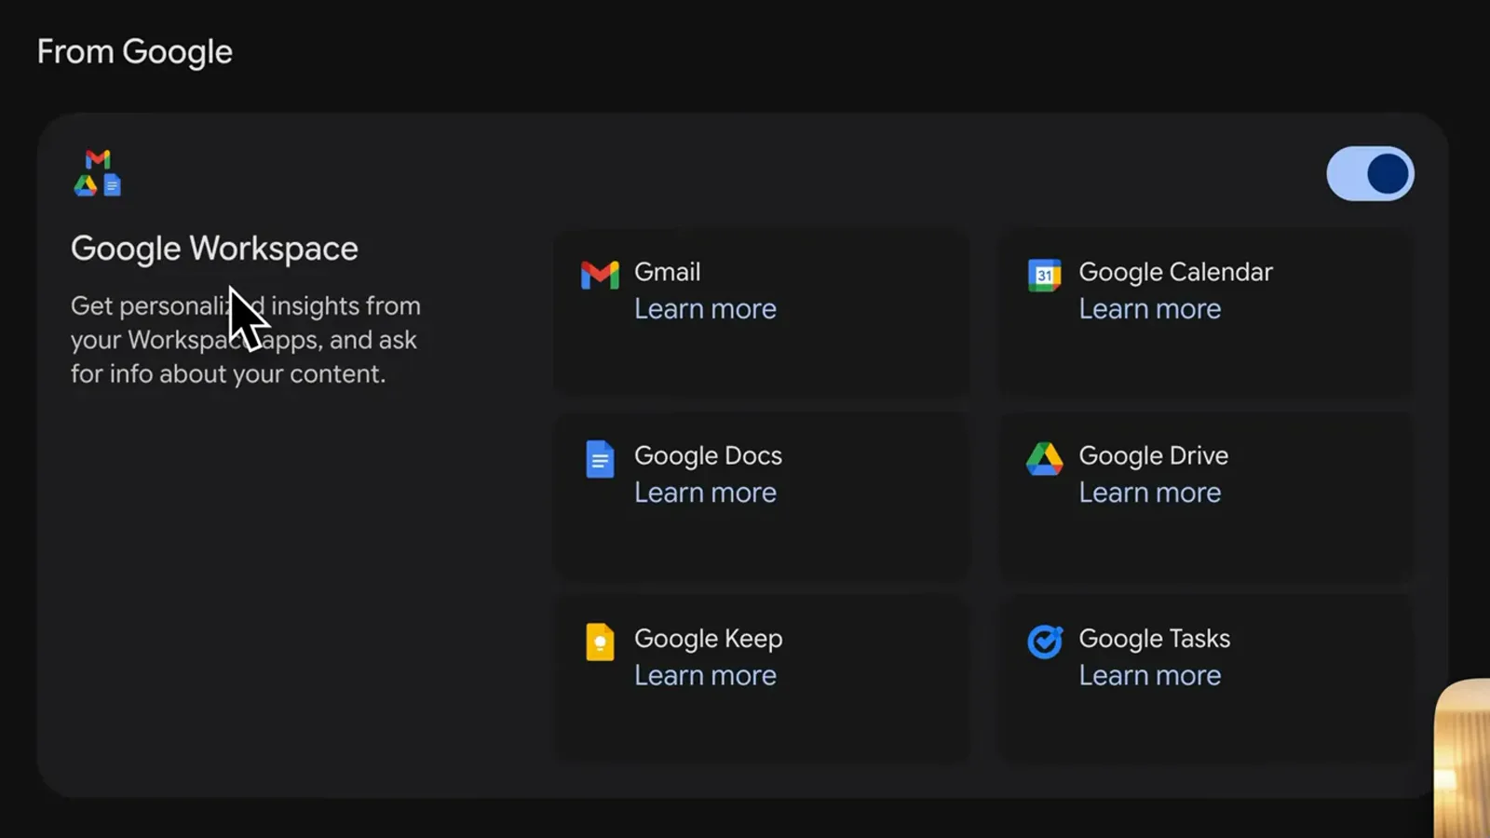This screenshot has height=838, width=1490.
Task: Click the From Google section title
Action: [x=135, y=52]
